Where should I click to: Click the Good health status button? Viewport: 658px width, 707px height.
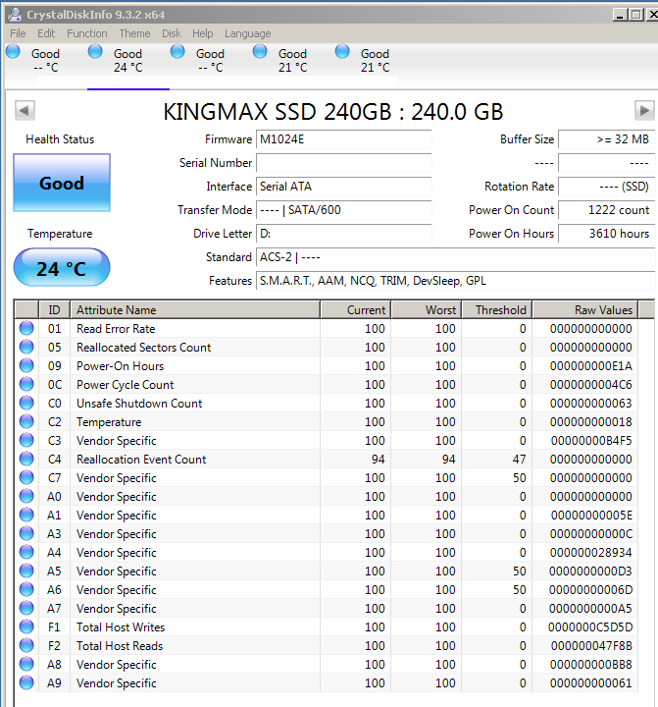pos(62,183)
